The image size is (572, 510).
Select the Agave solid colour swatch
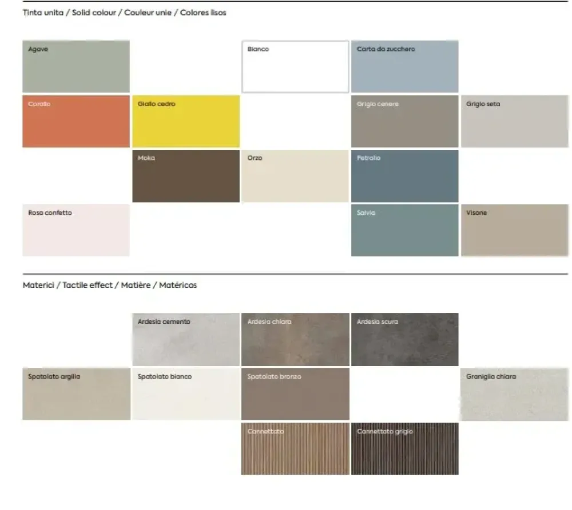point(76,66)
